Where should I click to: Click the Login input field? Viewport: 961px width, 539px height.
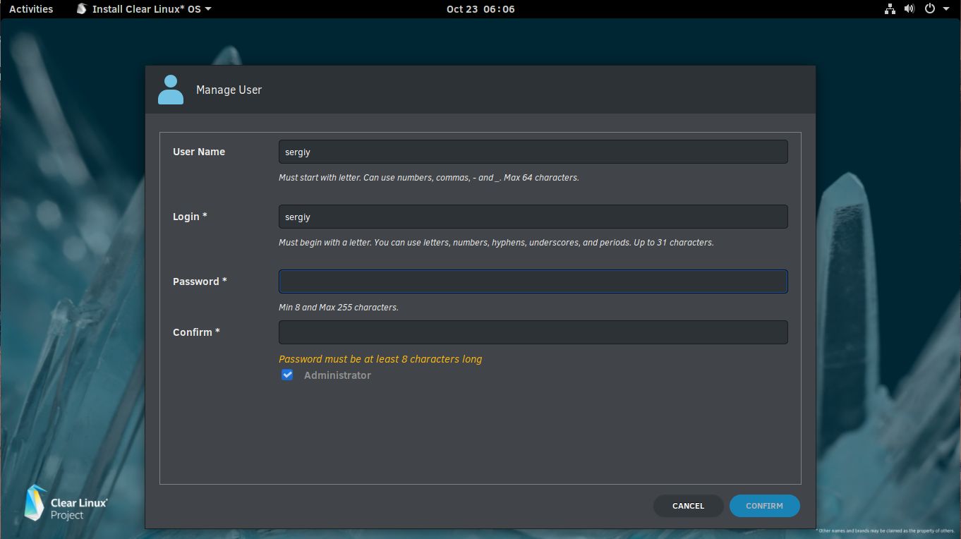tap(533, 217)
